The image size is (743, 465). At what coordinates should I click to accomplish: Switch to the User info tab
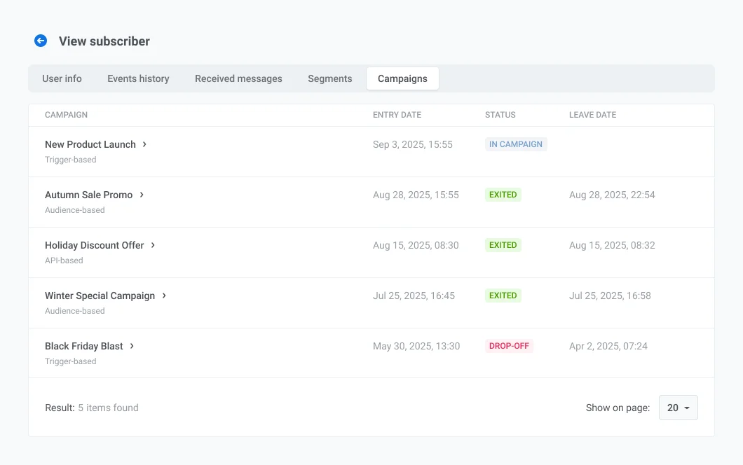[62, 78]
